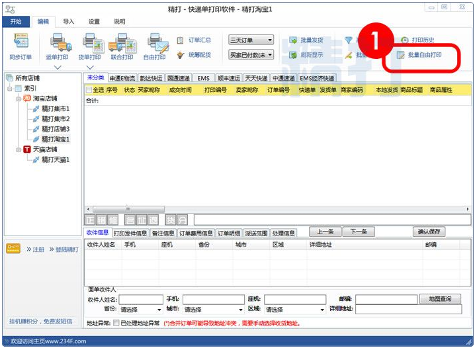Open 统筹配货 distribution planning
The width and height of the screenshot is (475, 348).
[194, 55]
